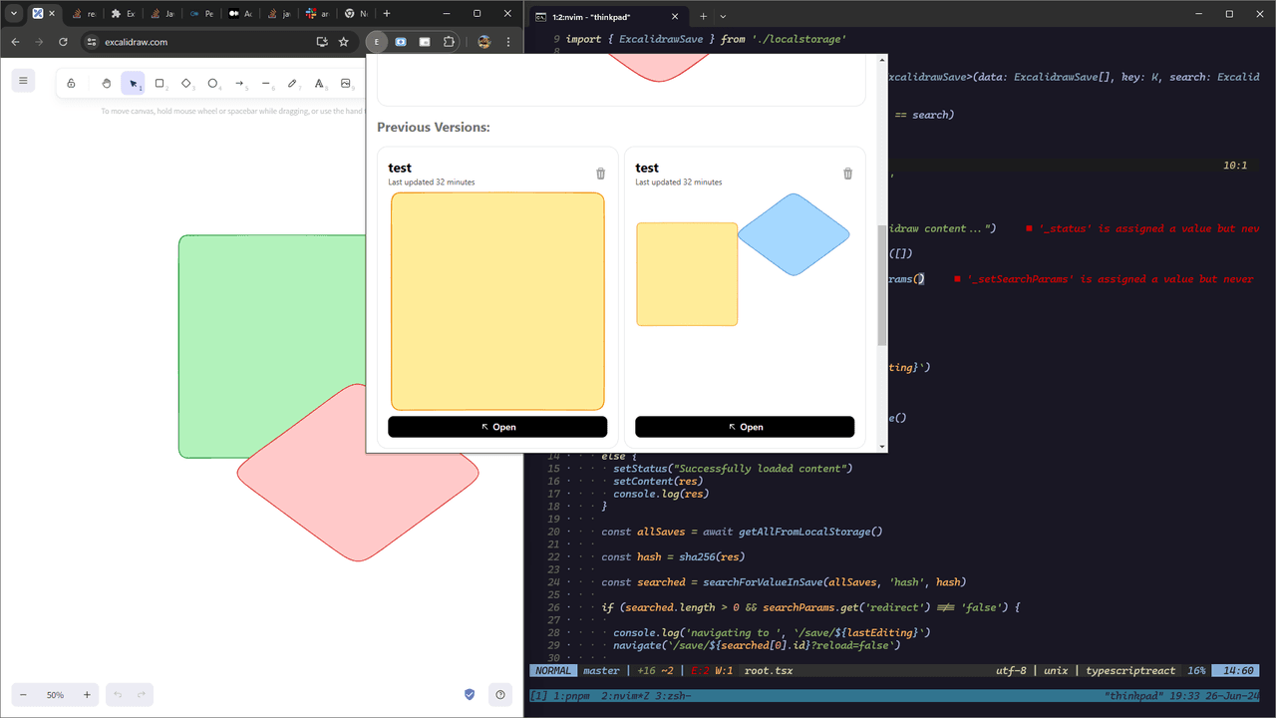Bookmark this page with the star
The width and height of the screenshot is (1276, 718).
click(x=344, y=42)
